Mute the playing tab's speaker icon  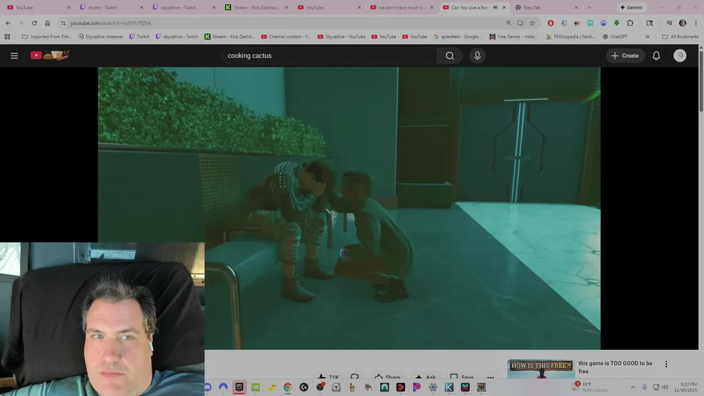coord(495,8)
